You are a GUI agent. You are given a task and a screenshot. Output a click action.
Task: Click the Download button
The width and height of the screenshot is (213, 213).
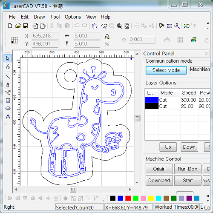coord(159,181)
